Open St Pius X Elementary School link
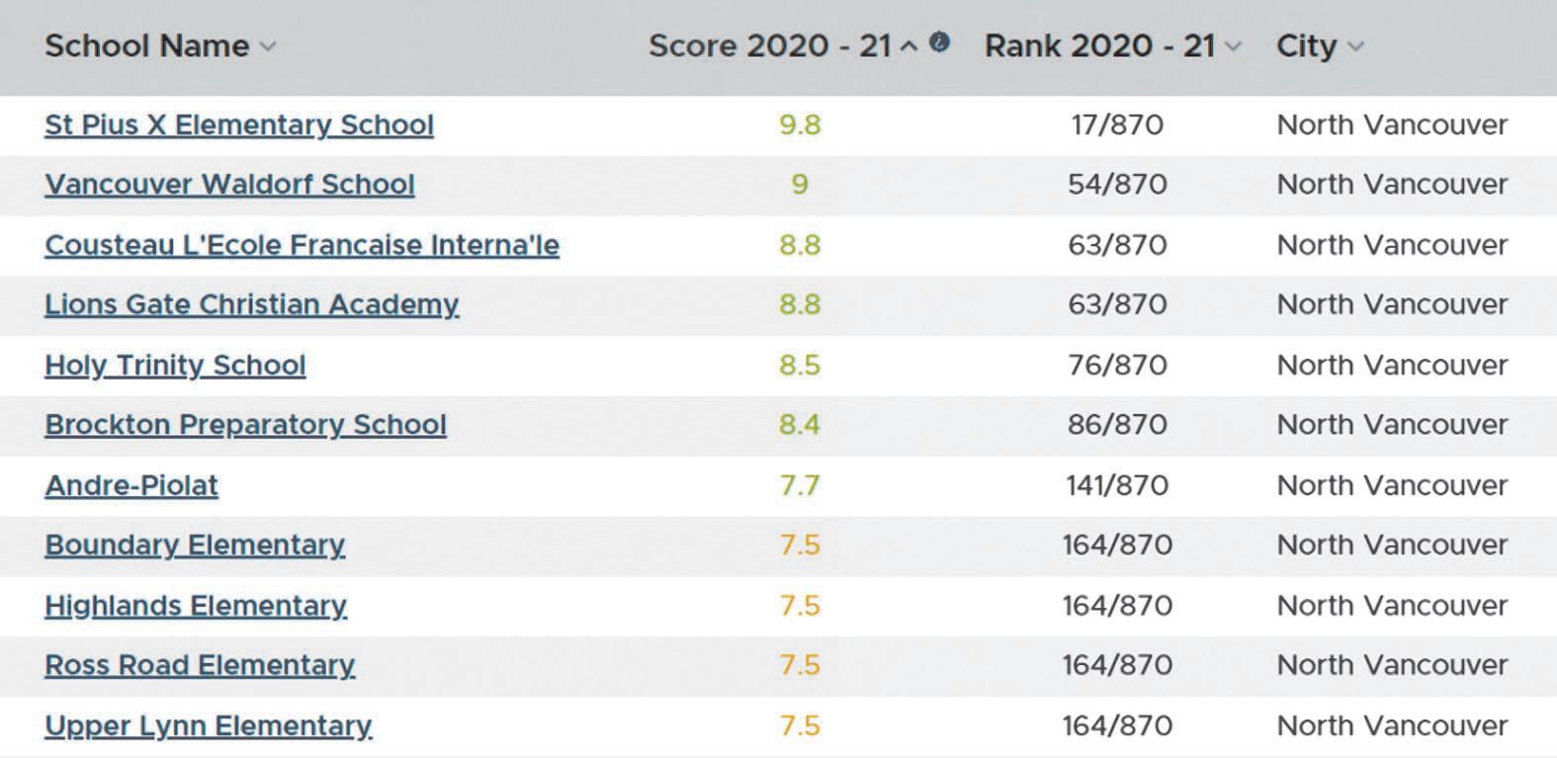The height and width of the screenshot is (758, 1557). point(239,125)
